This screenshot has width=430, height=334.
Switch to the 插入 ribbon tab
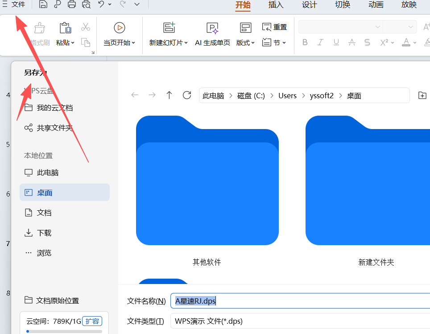[x=276, y=4]
